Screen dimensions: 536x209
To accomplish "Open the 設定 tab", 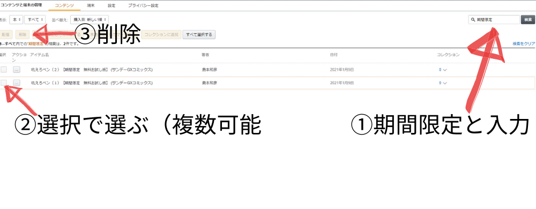I will pos(111,6).
